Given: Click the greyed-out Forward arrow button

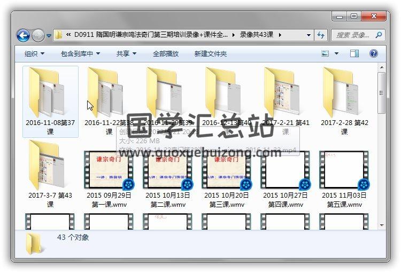Looking at the screenshot, I should (38, 35).
